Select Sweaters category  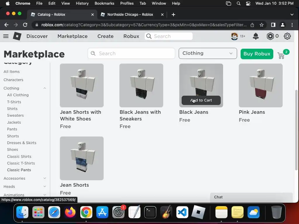(x=15, y=116)
